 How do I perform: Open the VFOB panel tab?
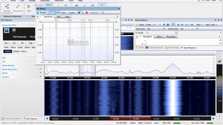click(140, 48)
